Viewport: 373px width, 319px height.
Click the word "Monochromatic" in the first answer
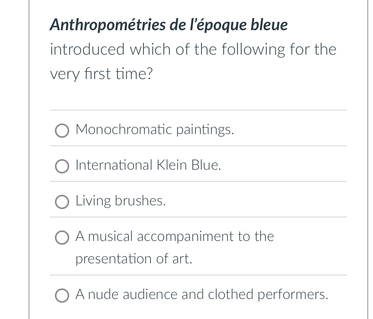click(x=124, y=129)
